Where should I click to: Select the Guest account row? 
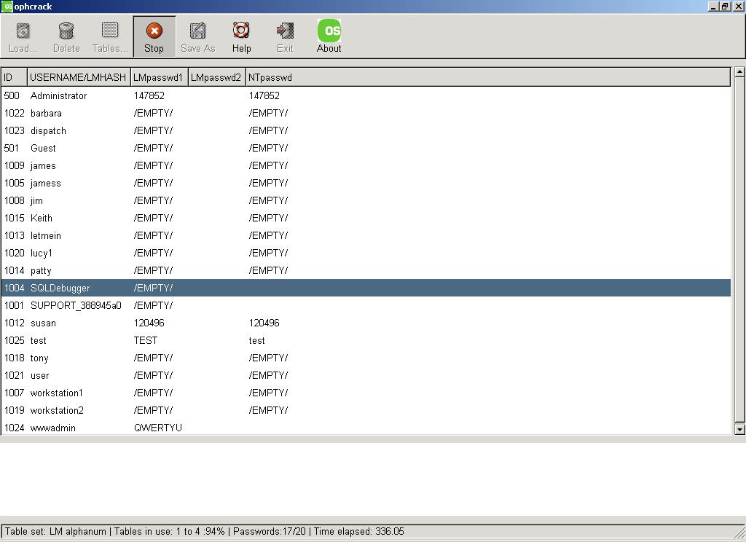tap(366, 148)
